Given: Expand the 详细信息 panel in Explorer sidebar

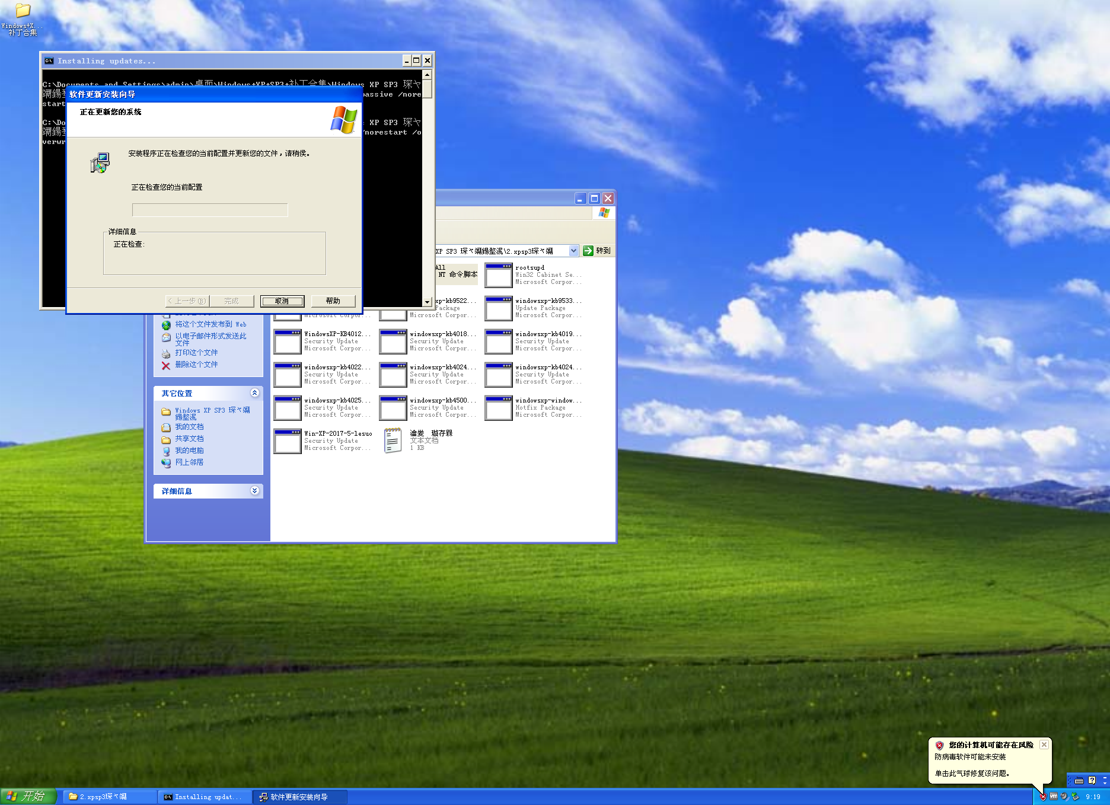Looking at the screenshot, I should coord(254,491).
